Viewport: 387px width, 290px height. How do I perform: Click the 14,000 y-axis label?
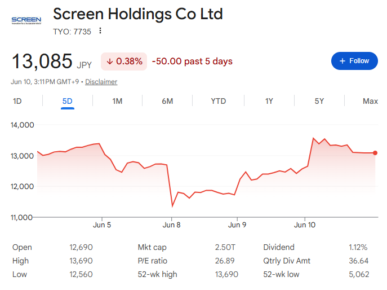tap(22, 125)
